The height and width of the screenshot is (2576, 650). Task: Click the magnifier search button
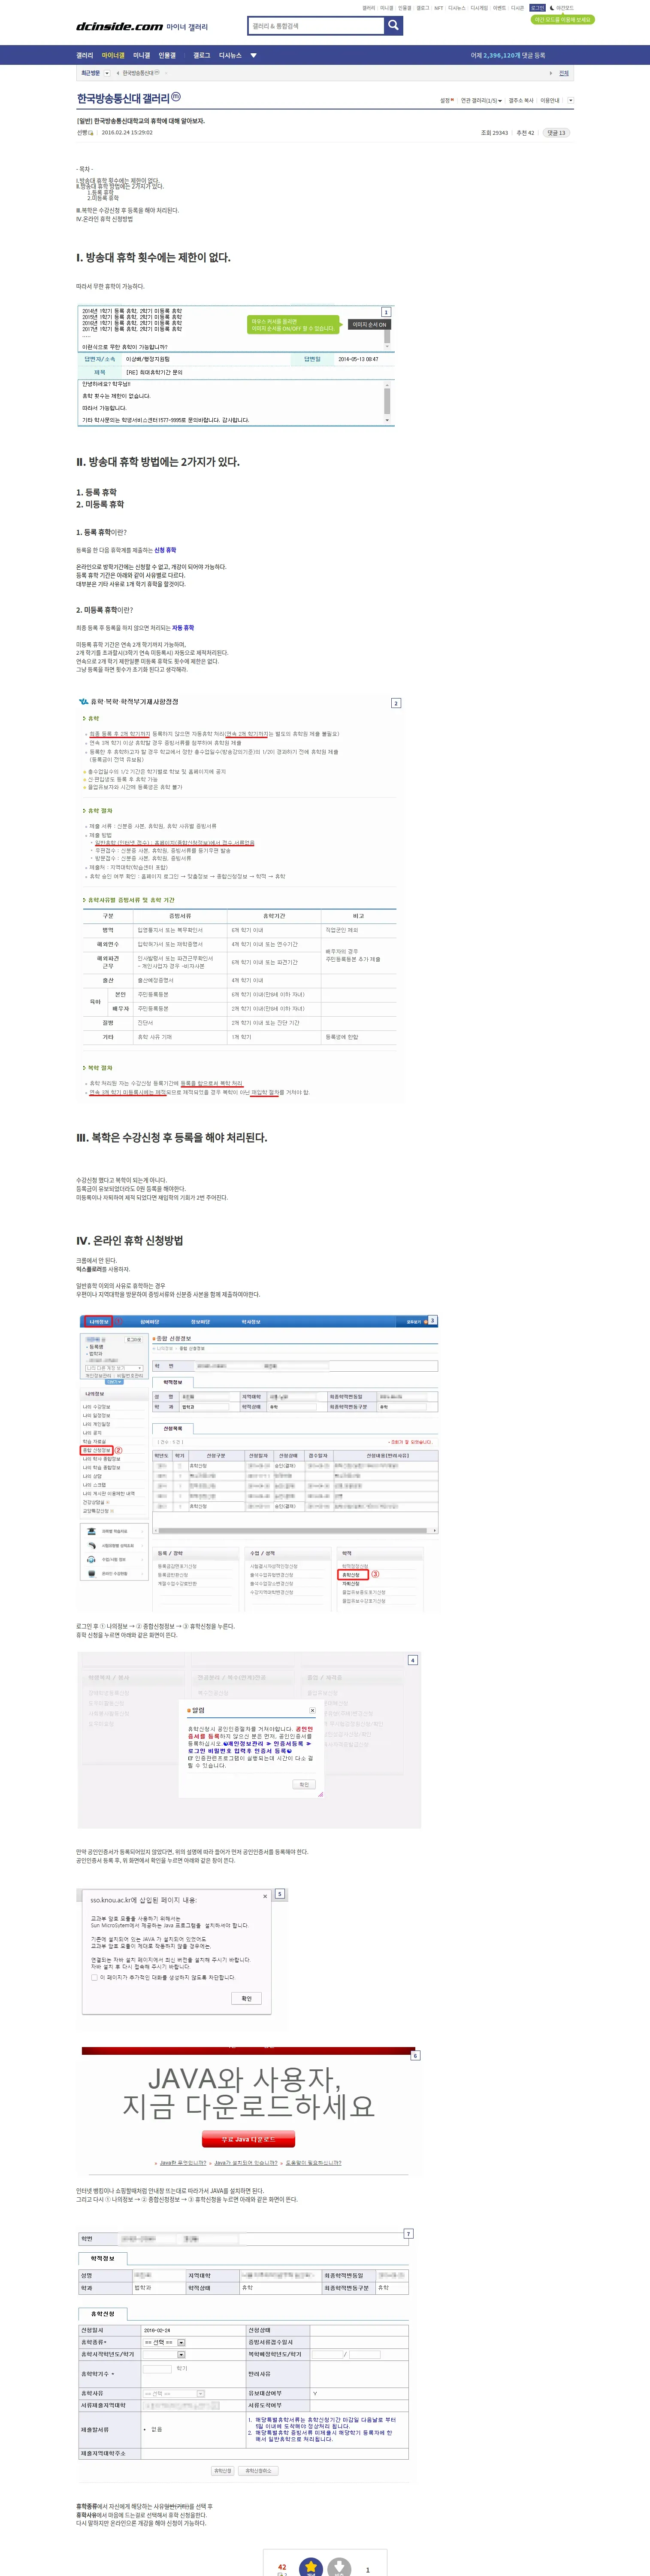click(x=394, y=26)
